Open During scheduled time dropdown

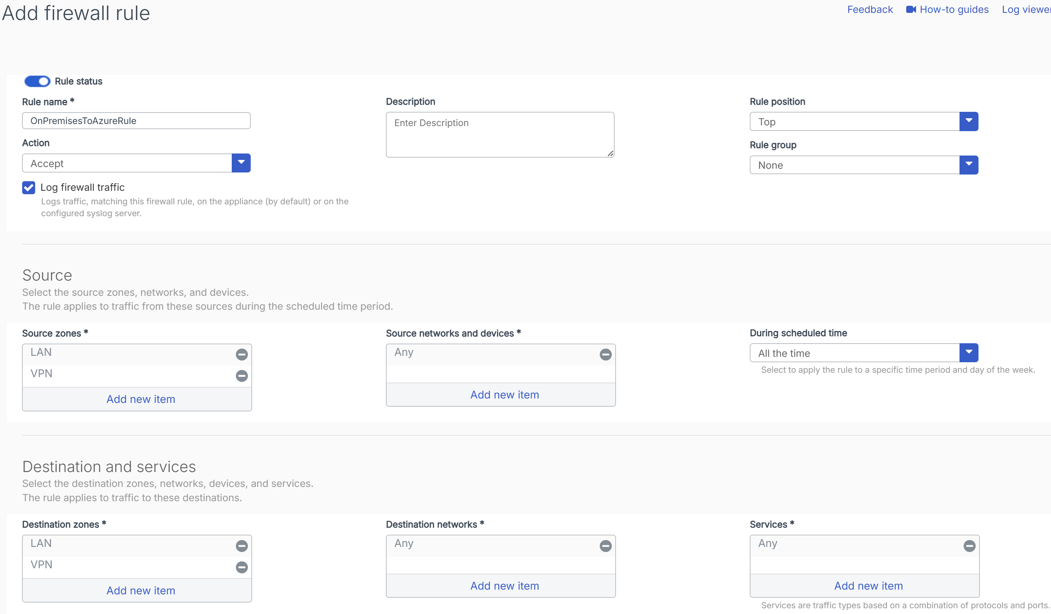[968, 352]
